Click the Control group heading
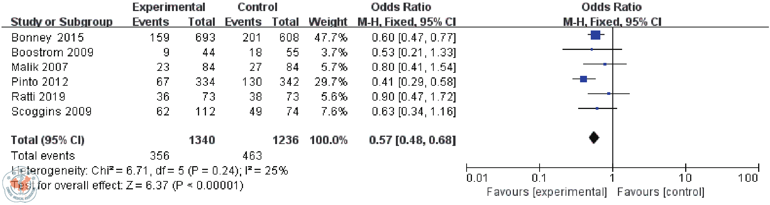 257,7
